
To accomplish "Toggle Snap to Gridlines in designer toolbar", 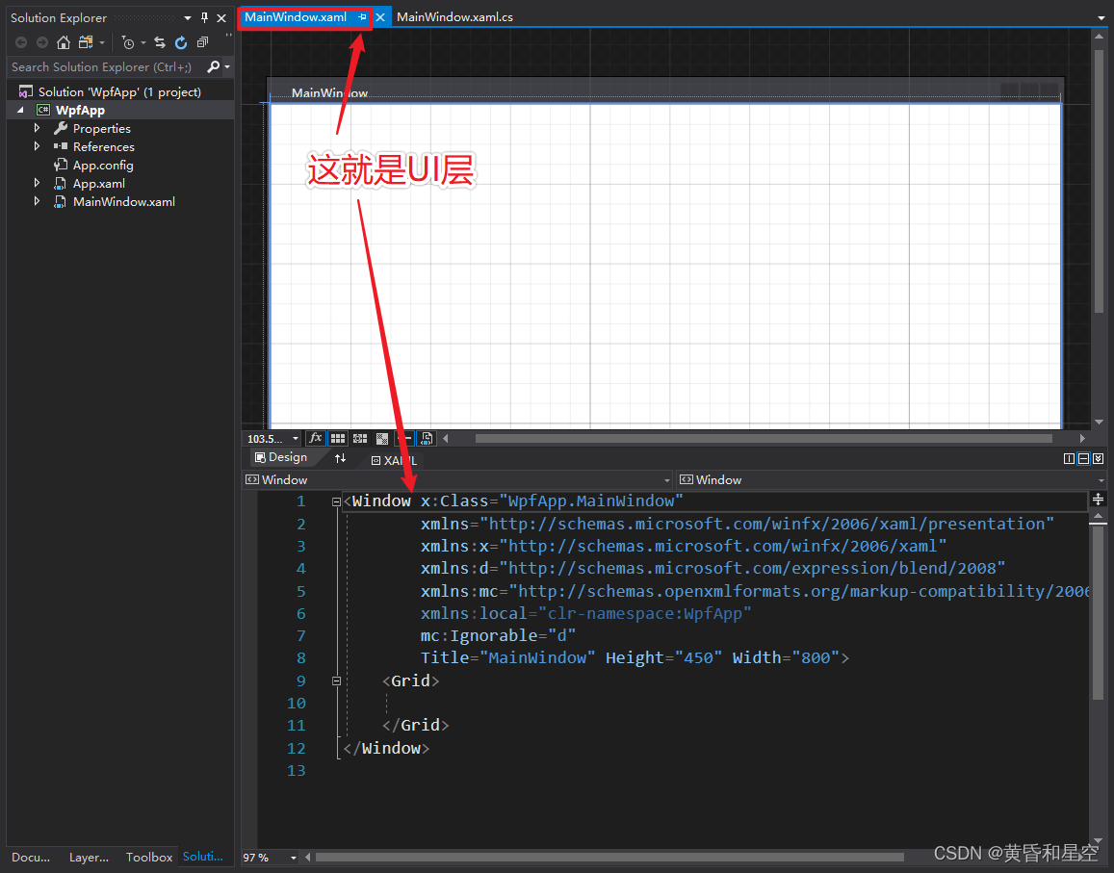I will pos(360,438).
